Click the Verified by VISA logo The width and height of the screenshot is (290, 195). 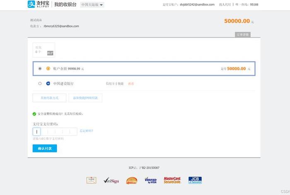151,180
